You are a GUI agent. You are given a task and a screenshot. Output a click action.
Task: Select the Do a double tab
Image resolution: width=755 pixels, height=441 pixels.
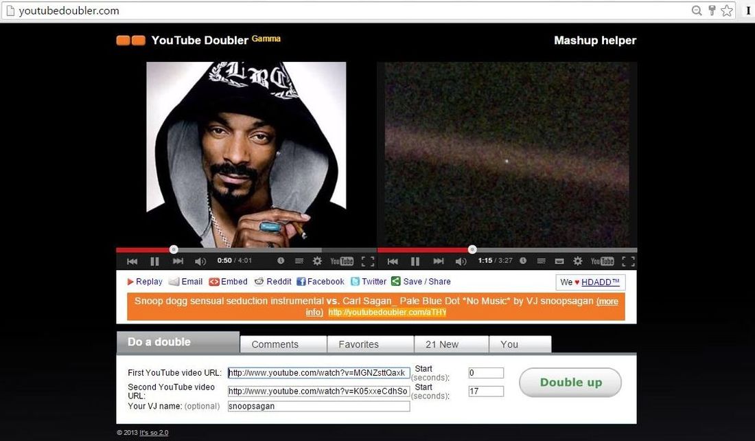(178, 342)
